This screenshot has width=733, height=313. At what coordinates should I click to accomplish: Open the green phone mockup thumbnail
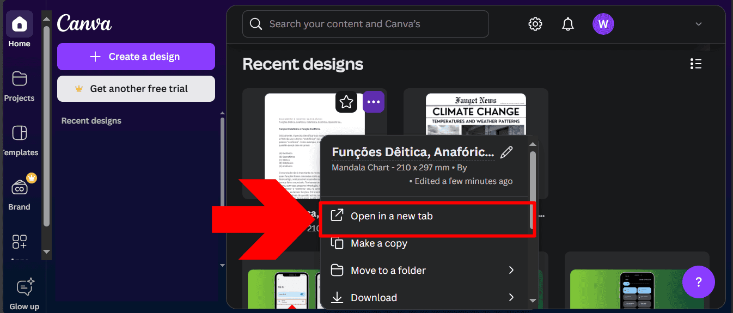pyautogui.click(x=283, y=288)
